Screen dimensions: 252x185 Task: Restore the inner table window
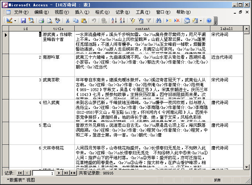coord(240,12)
